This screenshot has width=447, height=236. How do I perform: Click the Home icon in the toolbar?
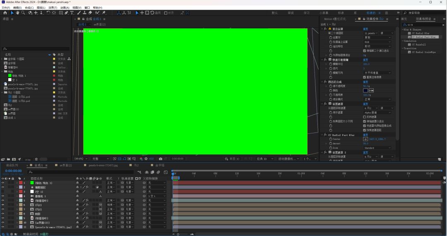[x=5, y=13]
